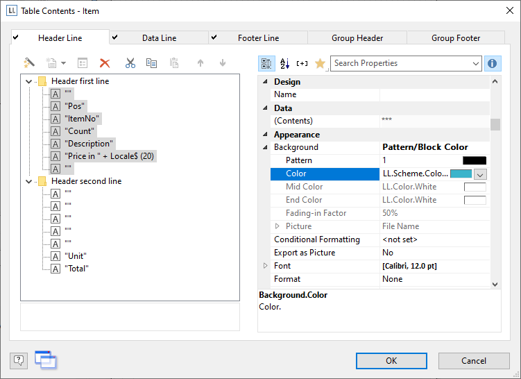Click the red Delete icon in toolbar
521x379 pixels.
[105, 63]
